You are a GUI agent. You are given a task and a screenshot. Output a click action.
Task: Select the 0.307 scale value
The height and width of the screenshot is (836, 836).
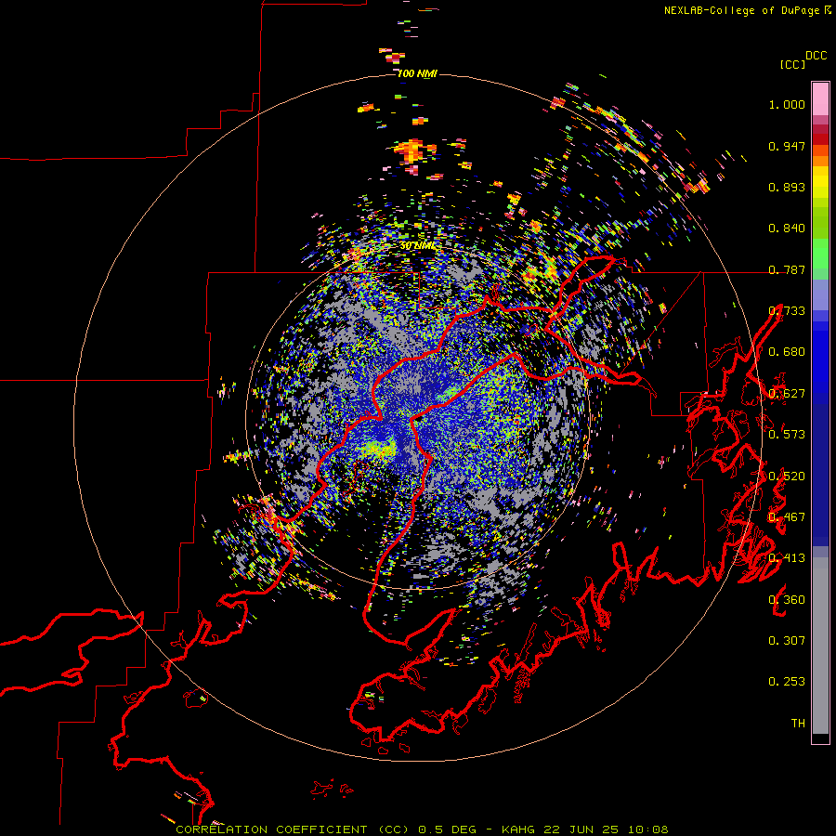787,641
